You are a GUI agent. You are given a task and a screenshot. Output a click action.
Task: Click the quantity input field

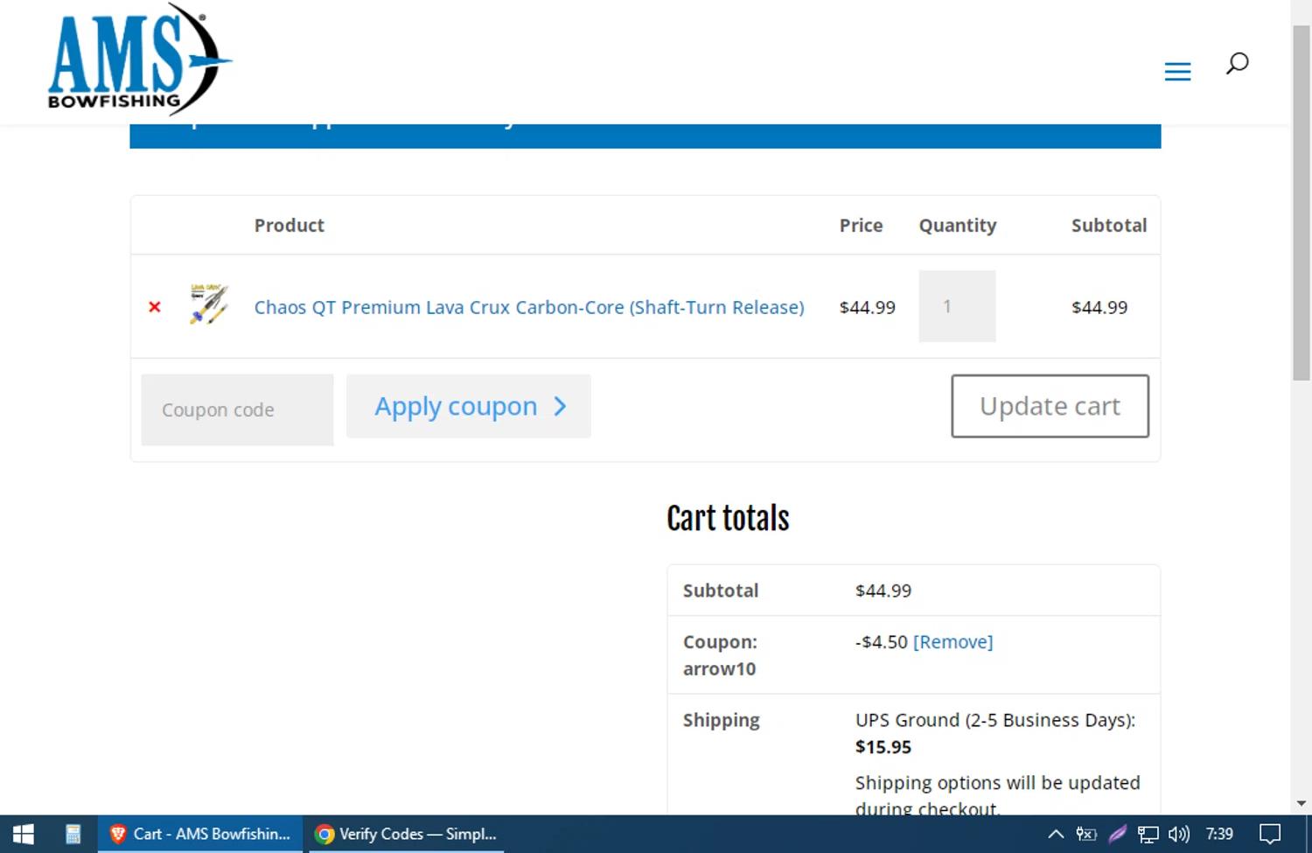point(957,306)
